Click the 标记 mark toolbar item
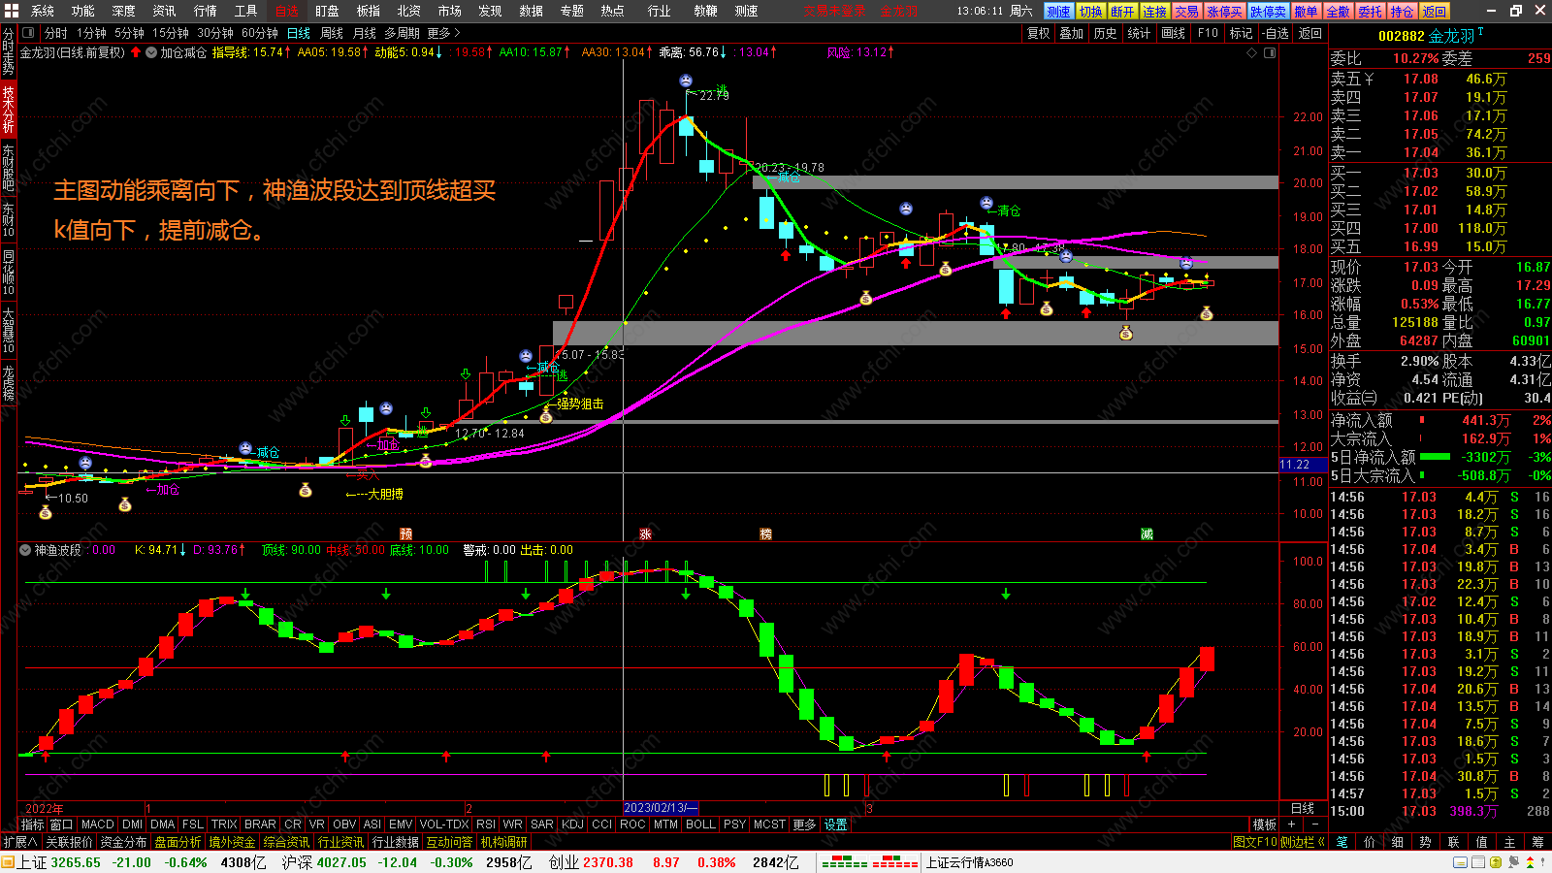Viewport: 1552px width, 873px height. pyautogui.click(x=1241, y=33)
